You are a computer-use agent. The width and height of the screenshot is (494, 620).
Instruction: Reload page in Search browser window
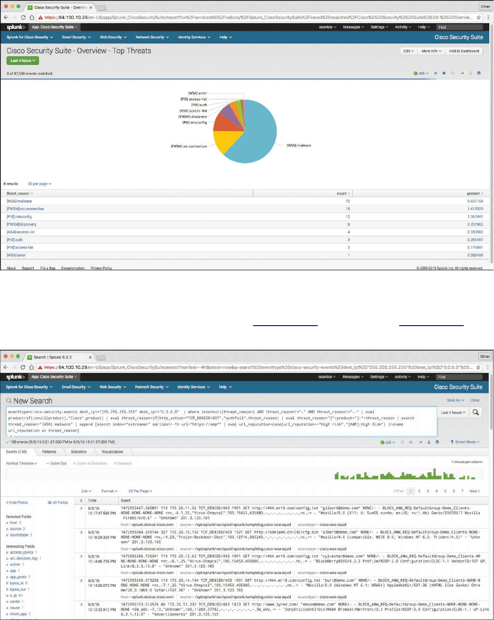coord(23,367)
